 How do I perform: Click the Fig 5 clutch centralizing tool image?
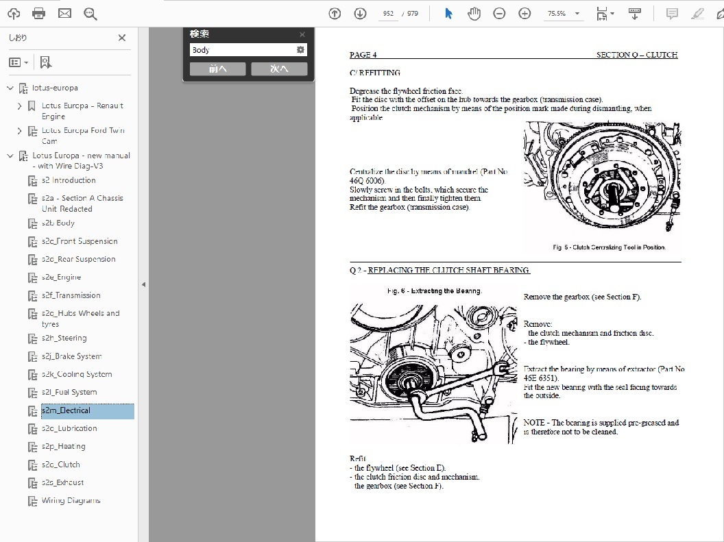[x=603, y=176]
